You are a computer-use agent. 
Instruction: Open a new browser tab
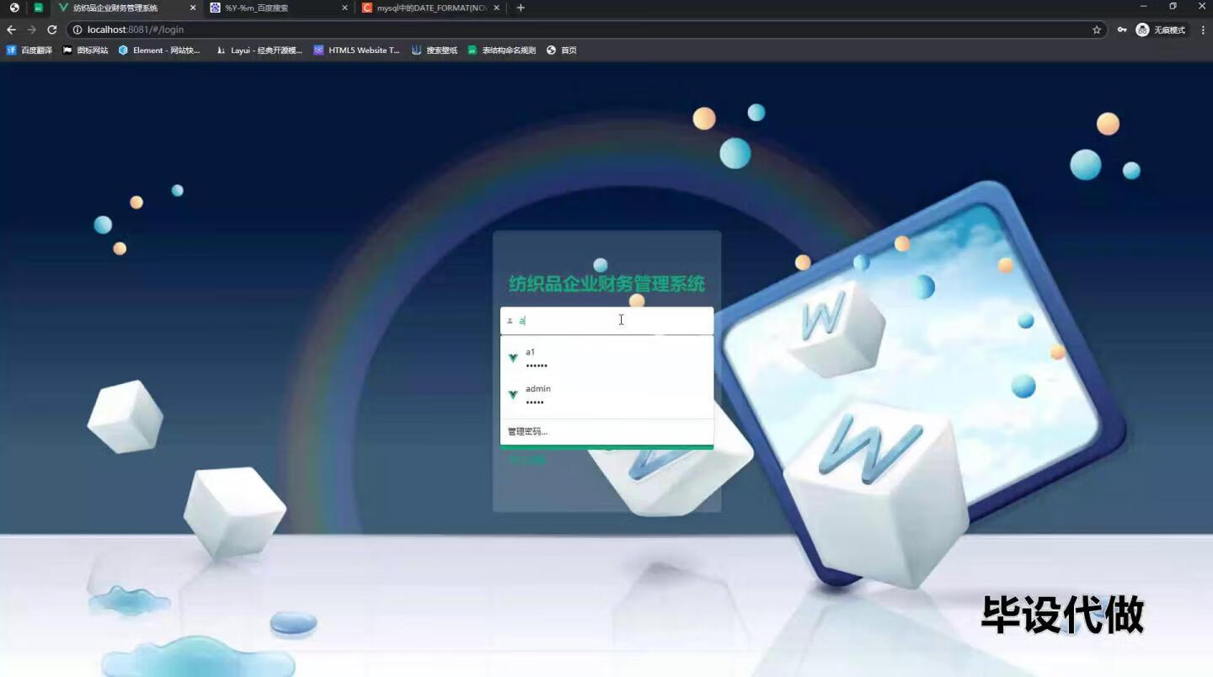pos(521,8)
